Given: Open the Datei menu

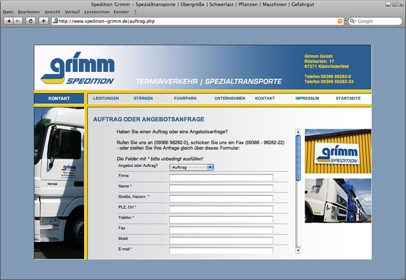Looking at the screenshot, I should click(x=8, y=12).
